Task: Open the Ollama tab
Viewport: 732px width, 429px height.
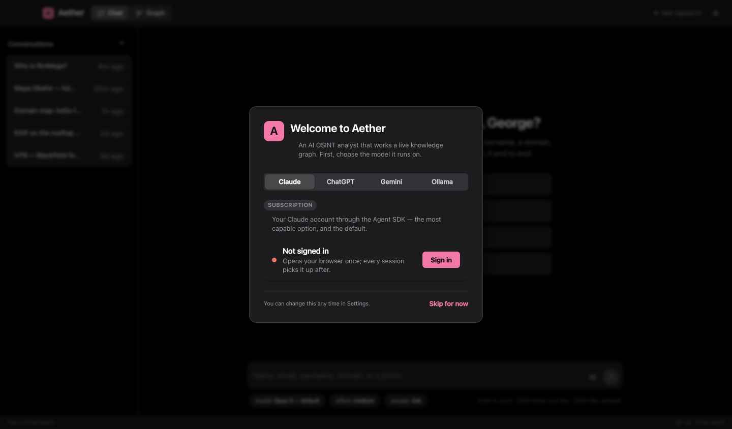Action: (442, 182)
